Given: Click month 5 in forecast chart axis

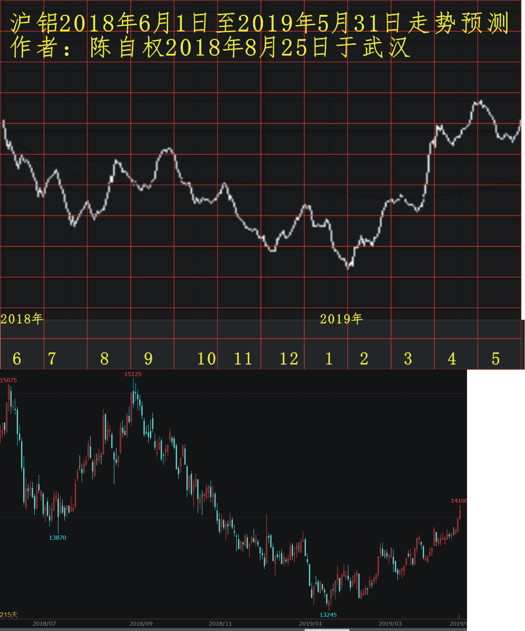Looking at the screenshot, I should point(495,359).
